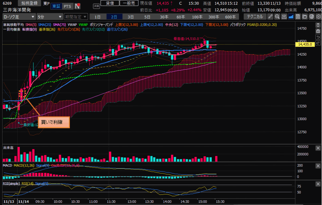
Task: Switch to the 60本 range tab
Action: coord(180,17)
